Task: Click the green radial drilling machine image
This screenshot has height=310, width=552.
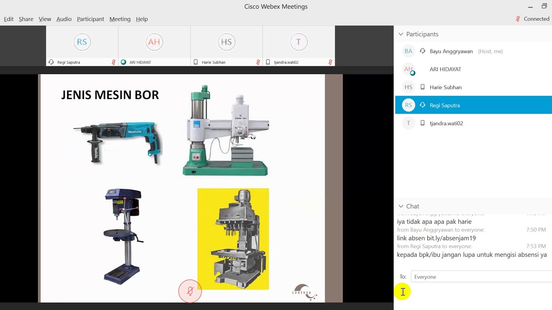Action: click(x=226, y=130)
